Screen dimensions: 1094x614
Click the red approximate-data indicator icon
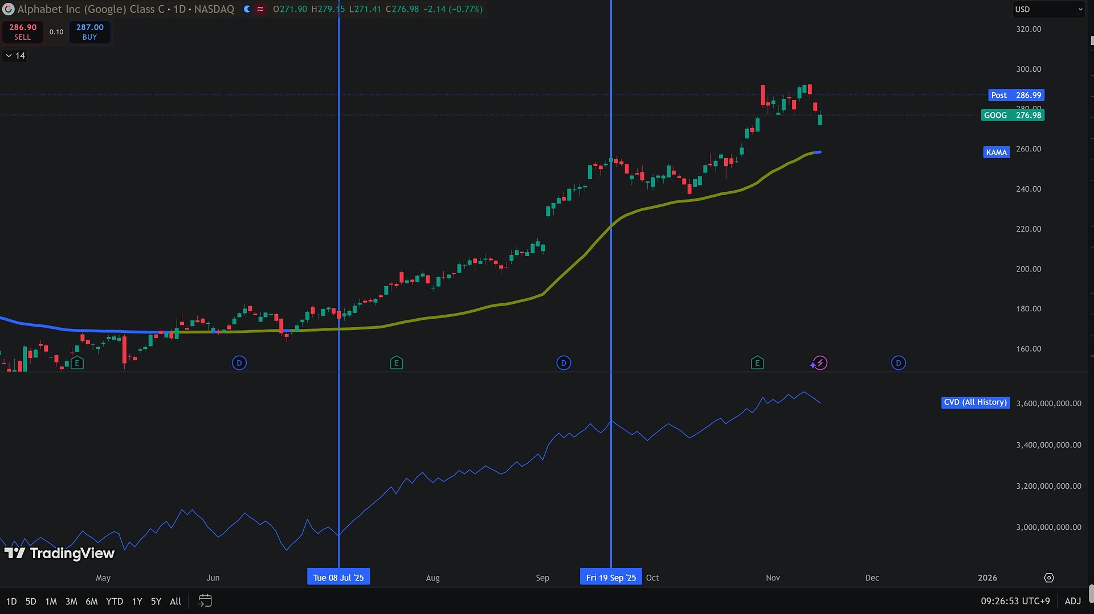[260, 9]
